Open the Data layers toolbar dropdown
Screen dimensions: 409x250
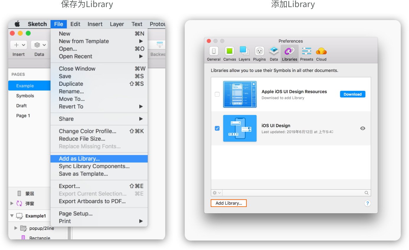click(x=39, y=45)
